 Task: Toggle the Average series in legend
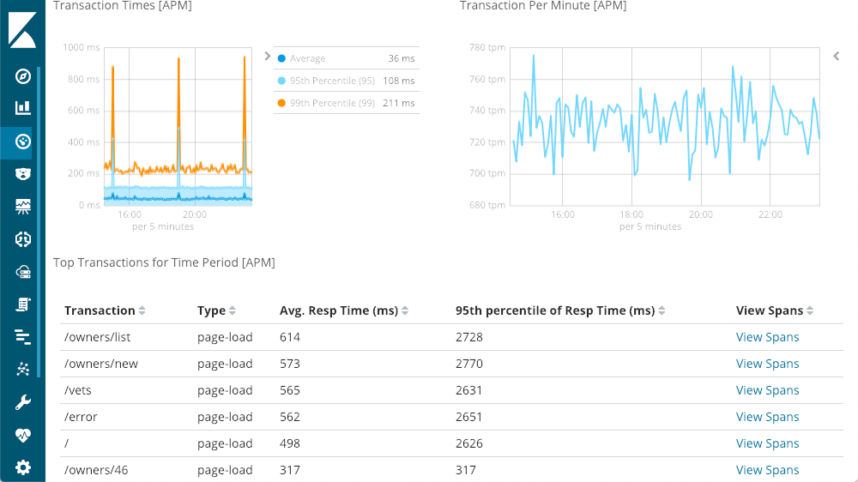tap(307, 58)
